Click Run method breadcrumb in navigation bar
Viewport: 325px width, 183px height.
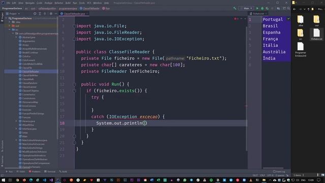coord(106,8)
